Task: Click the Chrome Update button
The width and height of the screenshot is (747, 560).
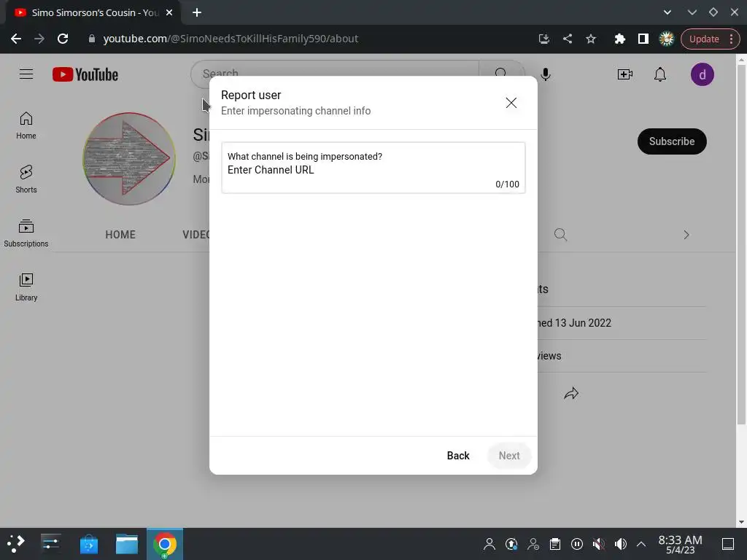Action: pos(710,39)
